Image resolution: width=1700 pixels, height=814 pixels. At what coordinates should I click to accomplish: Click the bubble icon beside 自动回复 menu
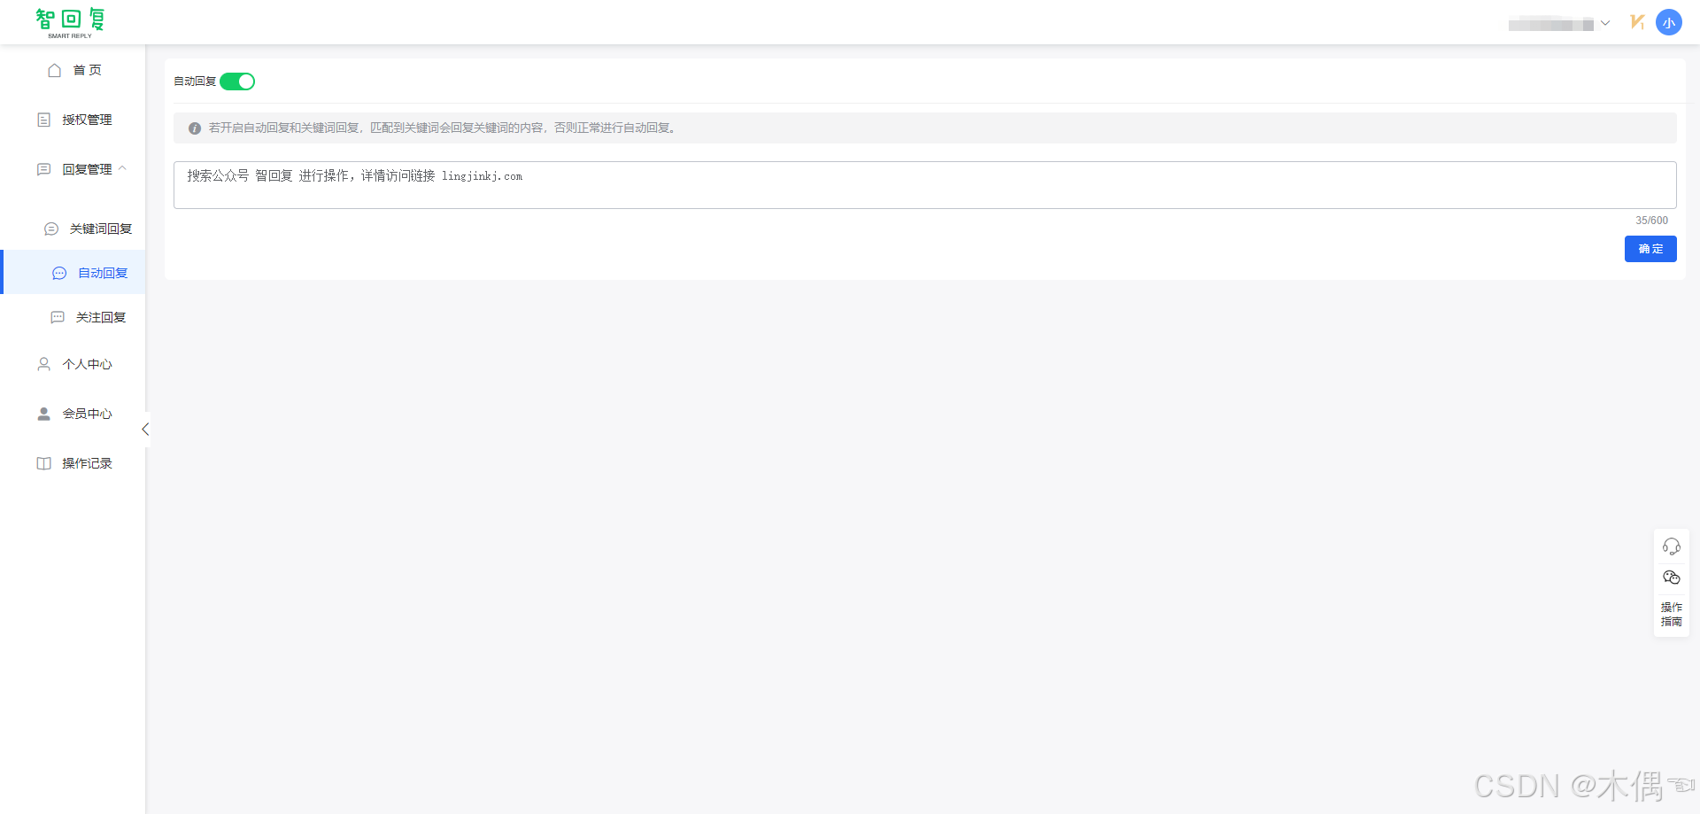[x=59, y=273]
